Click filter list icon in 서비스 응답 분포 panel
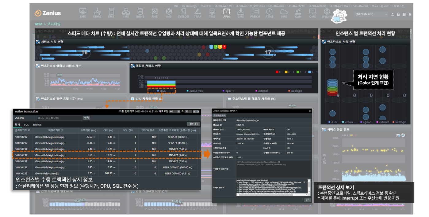This screenshot has width=429, height=217. click(x=398, y=135)
